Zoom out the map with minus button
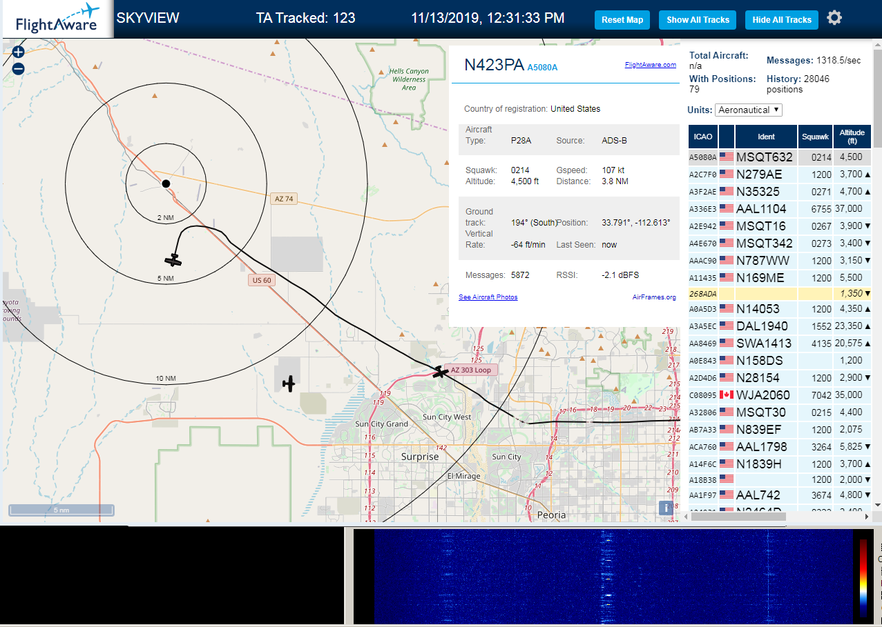The image size is (882, 627). [18, 69]
